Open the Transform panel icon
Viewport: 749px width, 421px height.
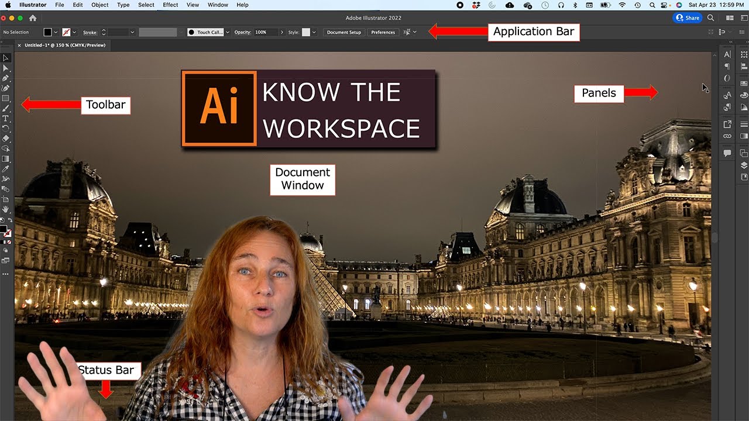[x=744, y=54]
